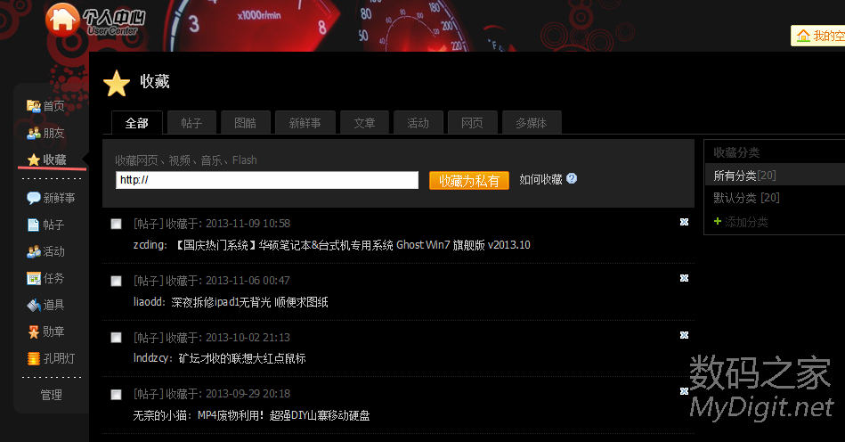Check the box for liaodd's post
The height and width of the screenshot is (442, 845).
116,281
